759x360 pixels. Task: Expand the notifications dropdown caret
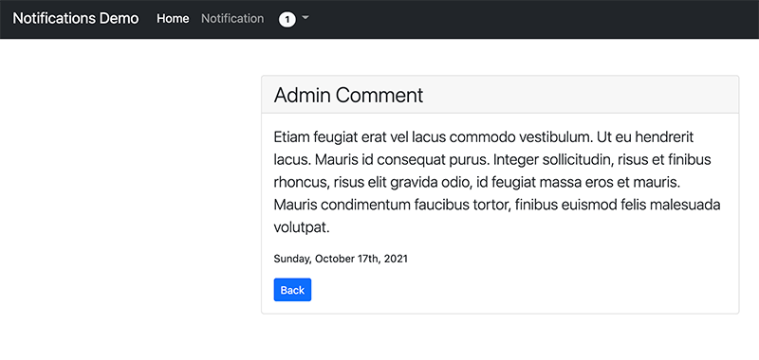coord(305,18)
